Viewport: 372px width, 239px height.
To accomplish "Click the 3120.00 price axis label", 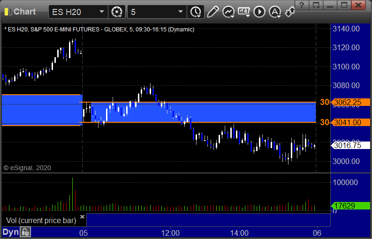I will tap(346, 48).
